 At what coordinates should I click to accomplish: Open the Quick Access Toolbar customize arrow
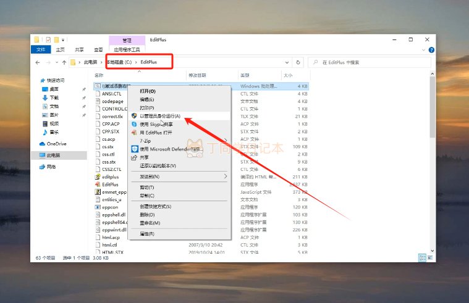tap(63, 39)
